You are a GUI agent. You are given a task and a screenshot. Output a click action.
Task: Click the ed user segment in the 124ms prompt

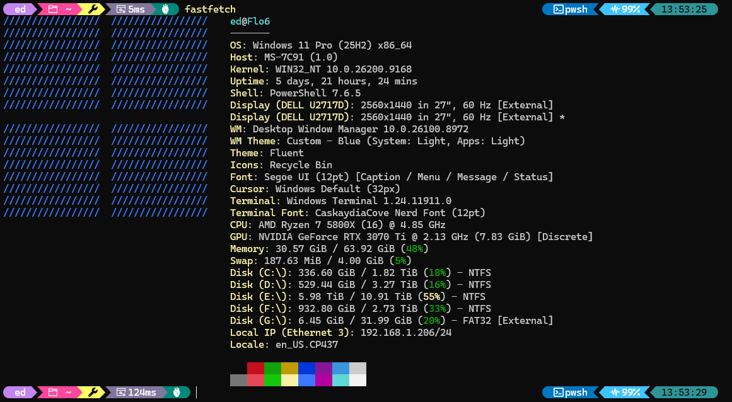tap(20, 392)
